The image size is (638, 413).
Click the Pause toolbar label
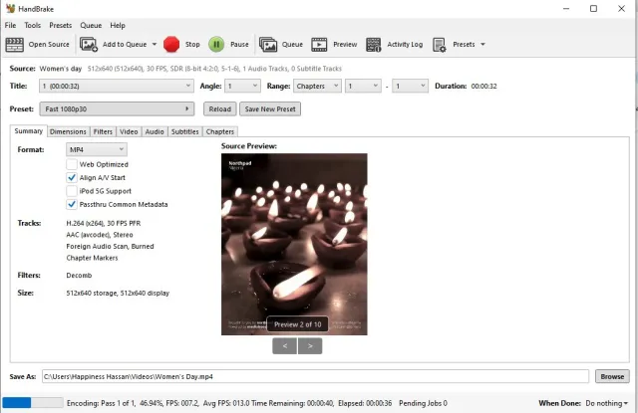pos(239,44)
